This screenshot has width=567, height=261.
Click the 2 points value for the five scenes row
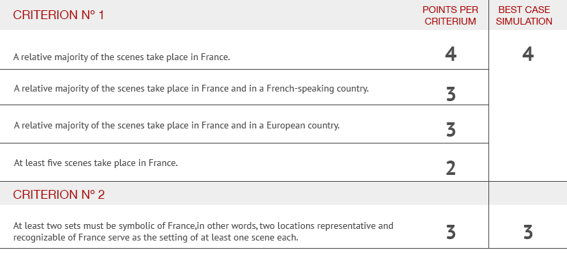[451, 168]
